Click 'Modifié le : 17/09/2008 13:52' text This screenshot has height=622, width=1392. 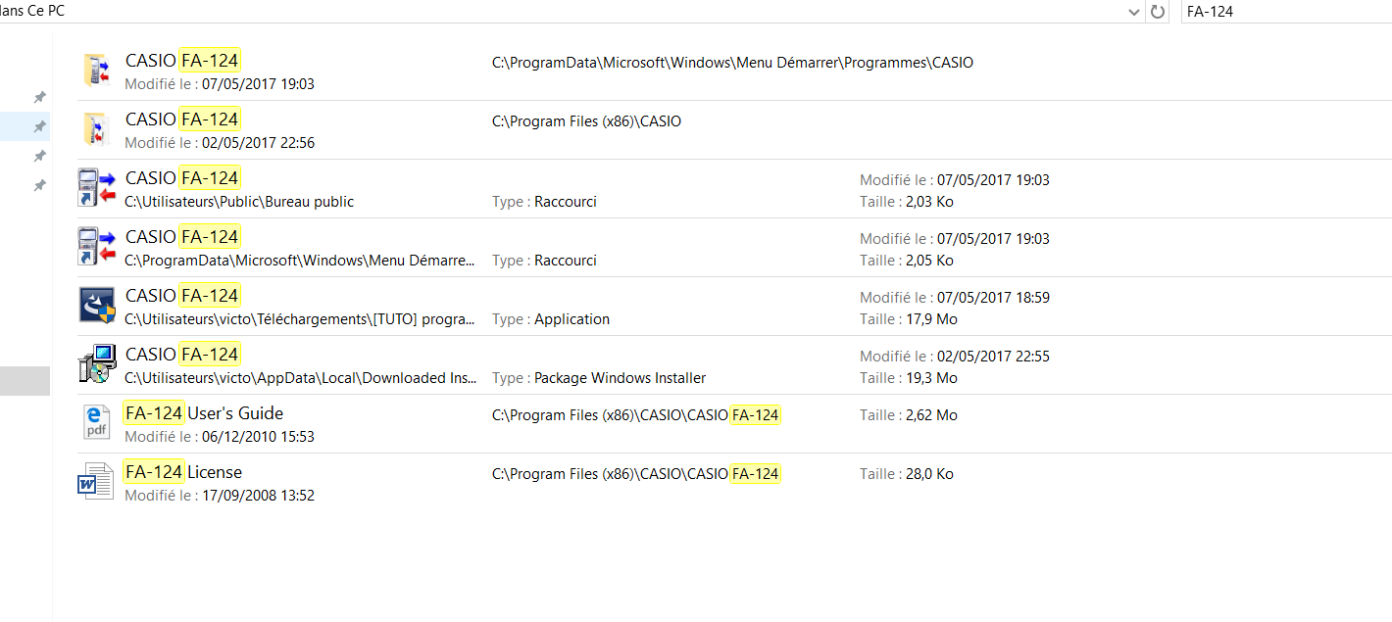point(220,496)
